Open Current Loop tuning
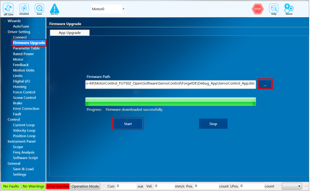This screenshot has height=192, width=311. coord(24,125)
